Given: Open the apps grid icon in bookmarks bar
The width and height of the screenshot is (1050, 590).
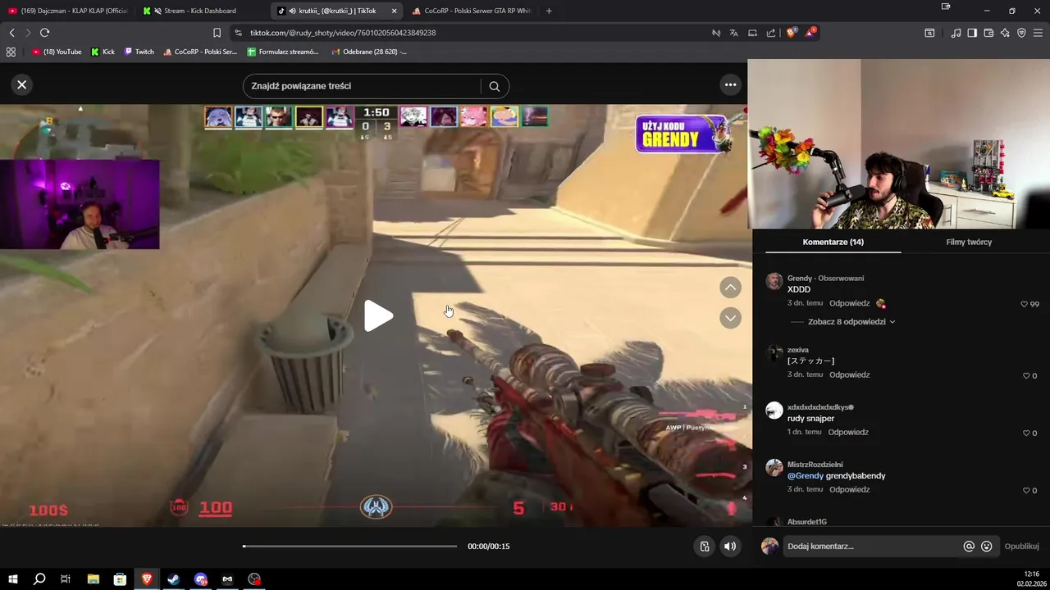Looking at the screenshot, I should coord(11,52).
